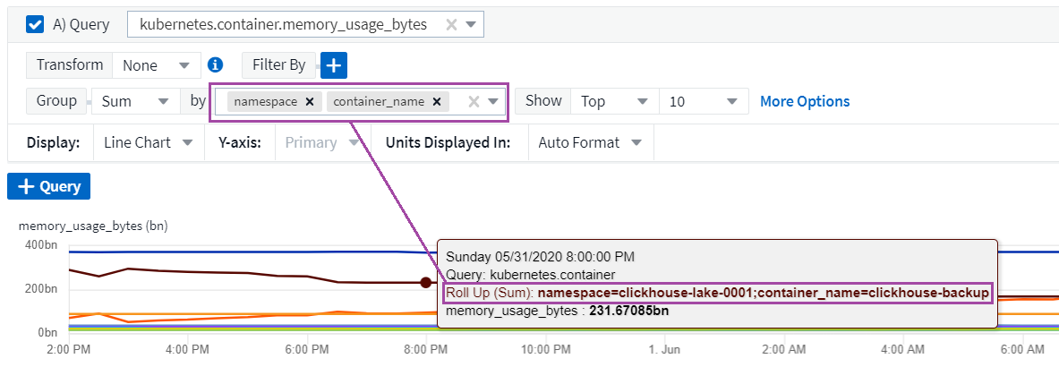
Task: Open More Options link
Action: coord(805,101)
